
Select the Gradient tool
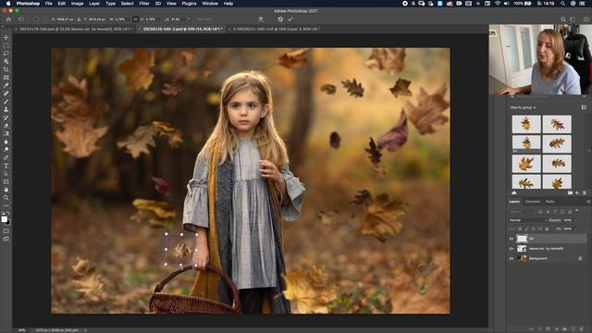6,133
